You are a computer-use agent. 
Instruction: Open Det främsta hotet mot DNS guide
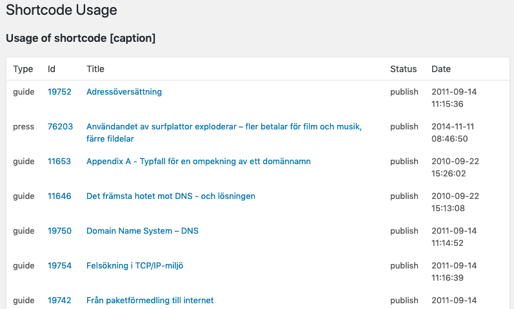coord(170,196)
